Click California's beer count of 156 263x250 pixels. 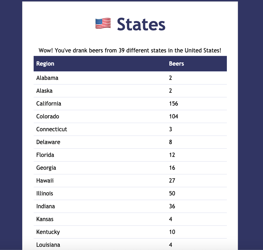pyautogui.click(x=174, y=104)
